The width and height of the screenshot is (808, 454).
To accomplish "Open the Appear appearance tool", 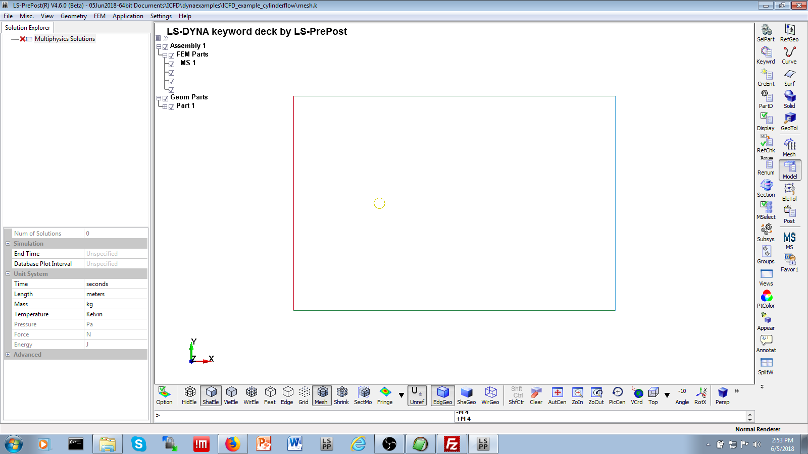I will point(766,321).
